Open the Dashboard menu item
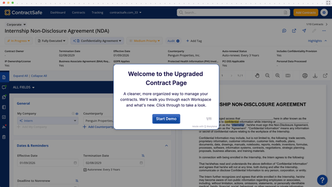Screen dimensions: 332x187 coord(58,12)
